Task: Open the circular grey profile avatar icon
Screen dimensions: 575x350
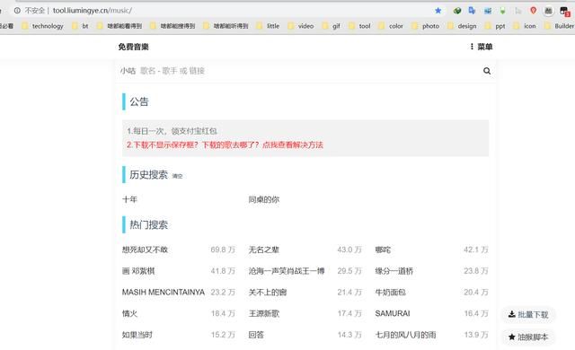Action: 548,11
